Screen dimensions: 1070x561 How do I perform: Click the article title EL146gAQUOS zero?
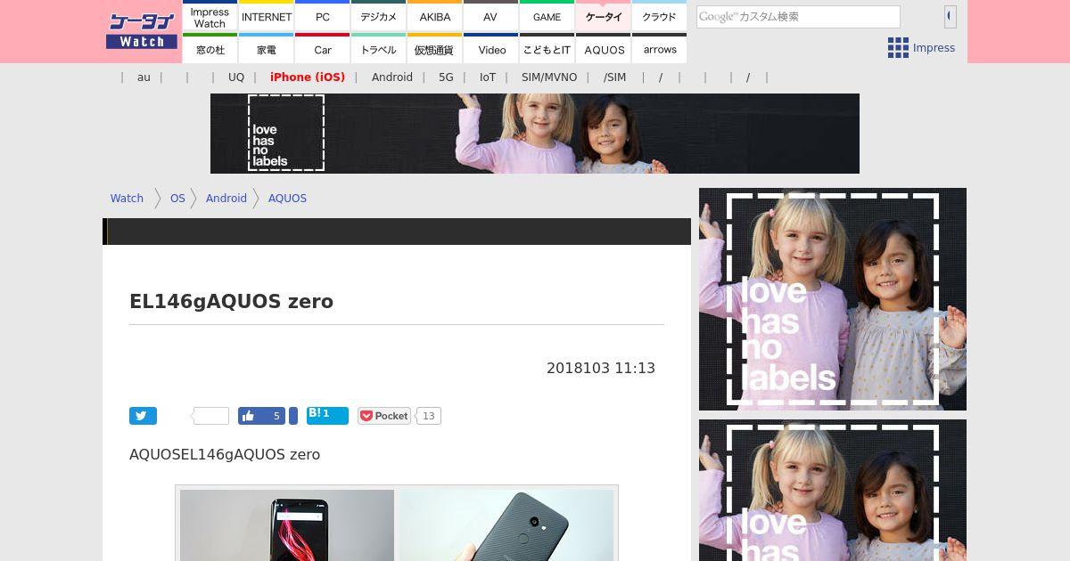pyautogui.click(x=232, y=301)
